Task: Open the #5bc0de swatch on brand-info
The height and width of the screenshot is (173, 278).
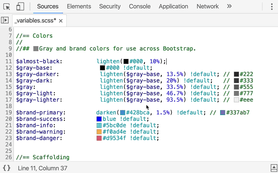Action: pyautogui.click(x=99, y=125)
